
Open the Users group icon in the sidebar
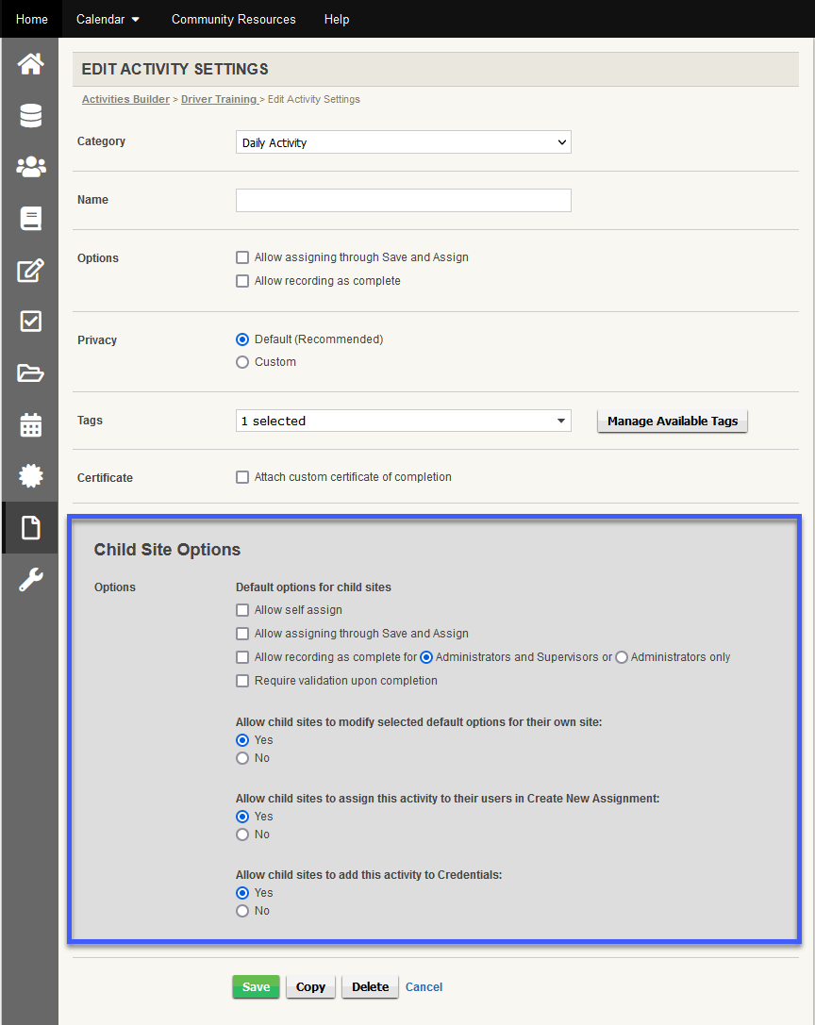[x=29, y=166]
